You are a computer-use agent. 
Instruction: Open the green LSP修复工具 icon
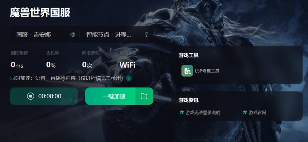pyautogui.click(x=187, y=71)
